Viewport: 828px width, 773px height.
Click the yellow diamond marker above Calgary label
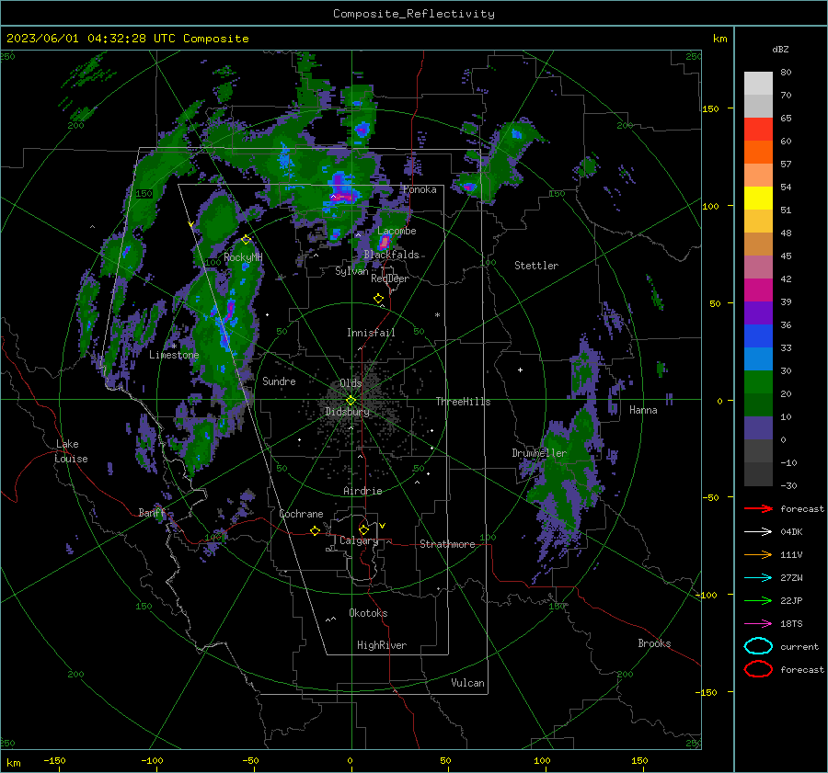(x=363, y=529)
